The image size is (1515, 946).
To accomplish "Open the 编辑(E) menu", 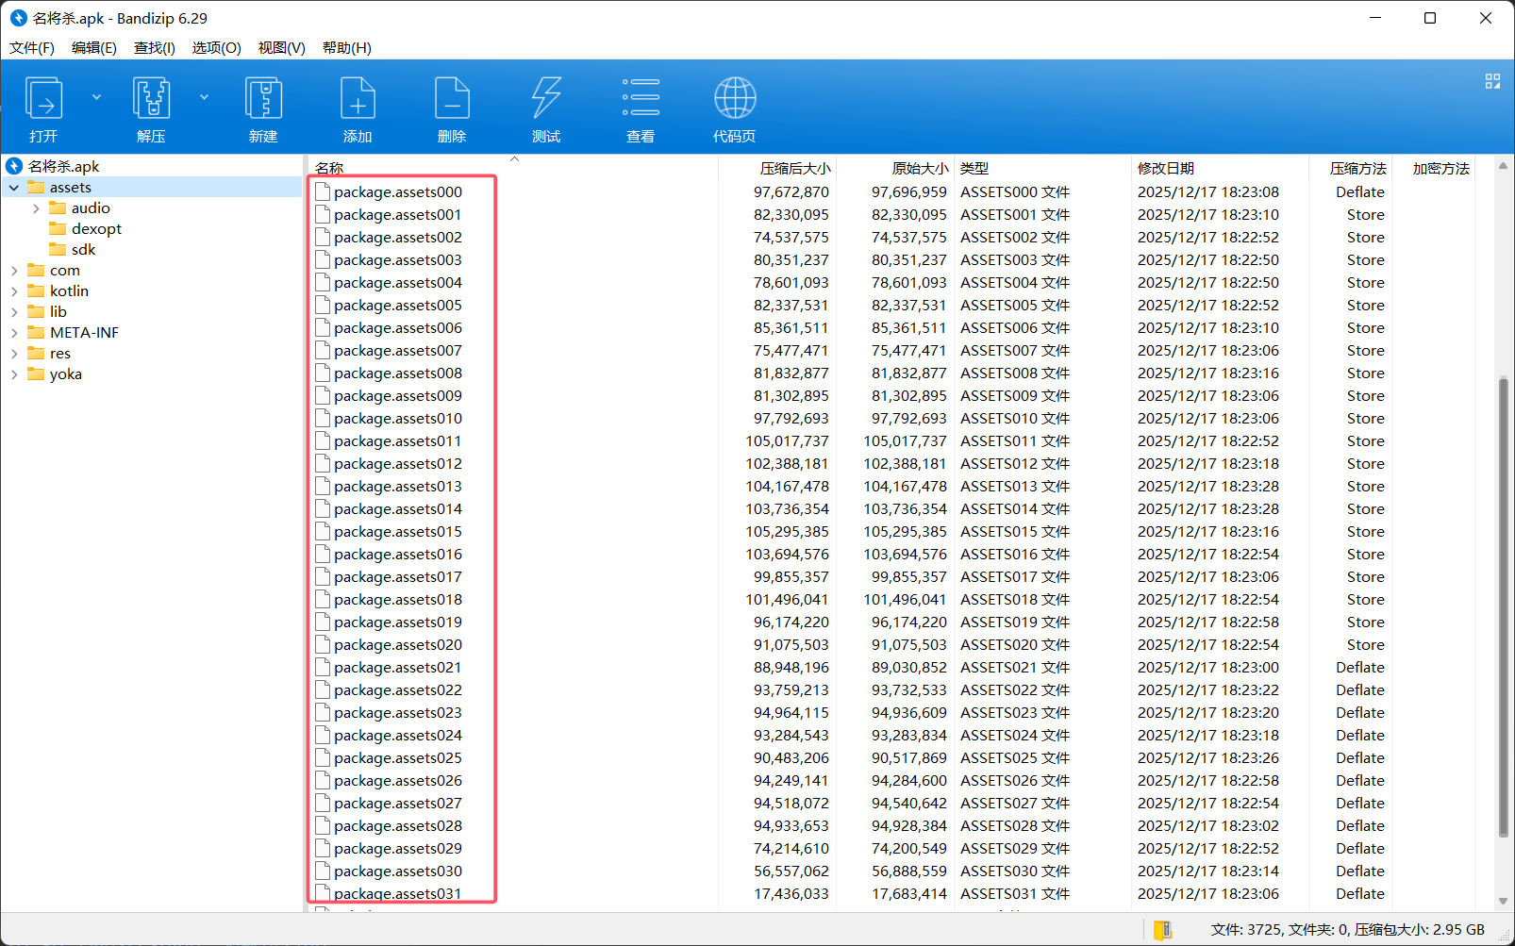I will click(94, 47).
